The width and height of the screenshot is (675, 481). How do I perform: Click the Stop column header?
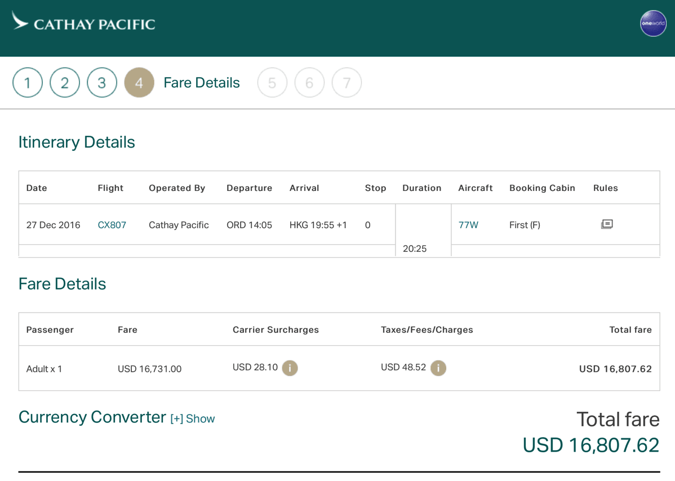click(x=375, y=188)
